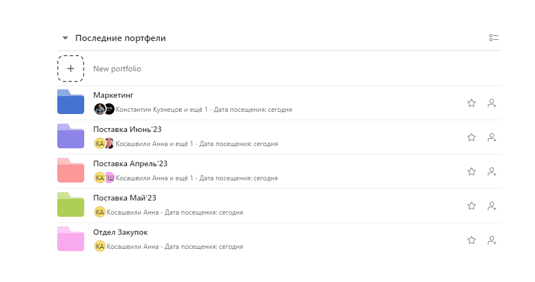Add member to Отдел Закупок portfolio
Viewport: 535px width, 282px height.
(x=492, y=240)
